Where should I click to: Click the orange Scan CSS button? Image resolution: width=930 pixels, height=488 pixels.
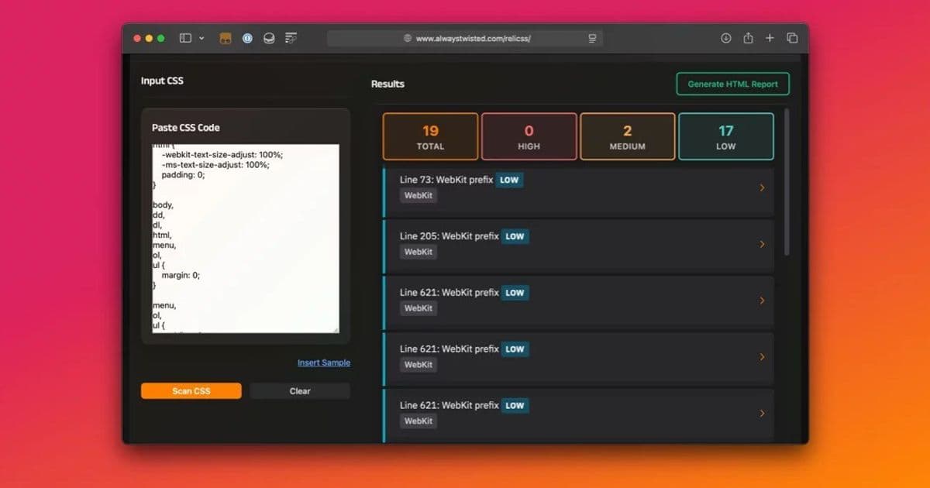[191, 390]
